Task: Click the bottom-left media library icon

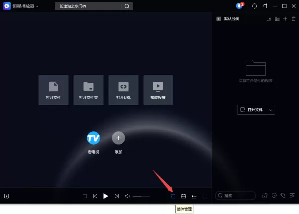Action: pyautogui.click(x=6, y=196)
